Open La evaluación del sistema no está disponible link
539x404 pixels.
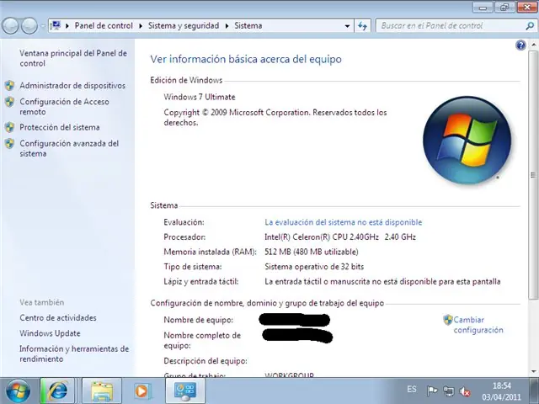pyautogui.click(x=343, y=222)
